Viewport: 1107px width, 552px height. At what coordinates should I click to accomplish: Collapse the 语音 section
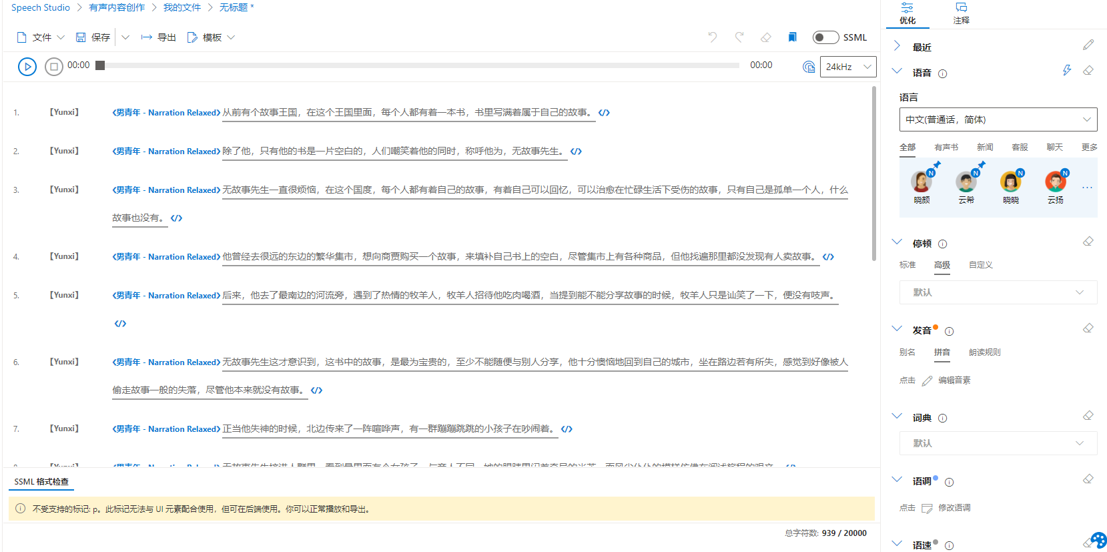coord(897,71)
